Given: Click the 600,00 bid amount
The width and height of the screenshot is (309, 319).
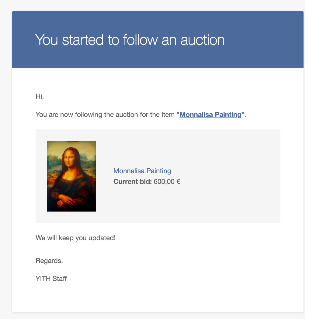Looking at the screenshot, I should pos(164,181).
